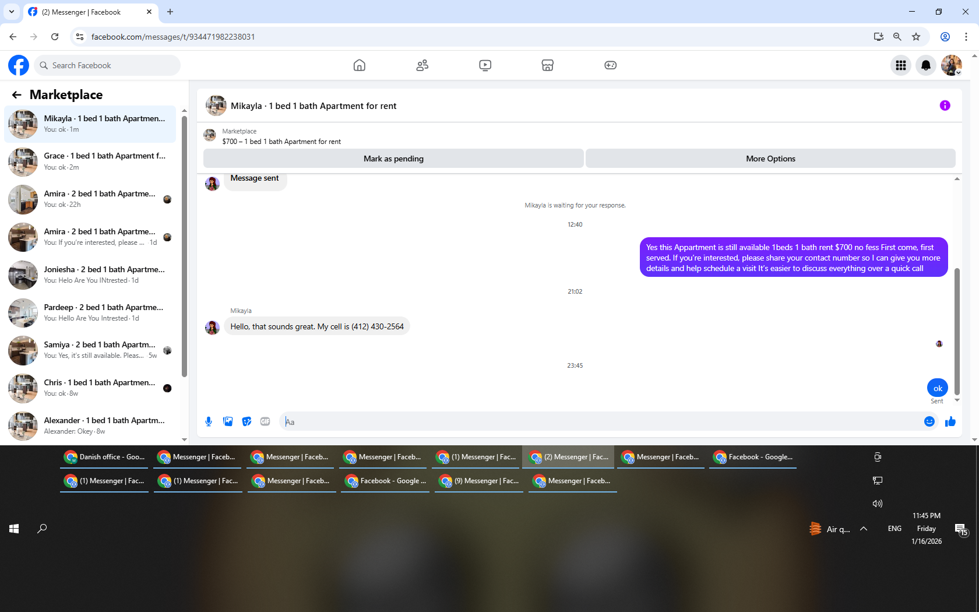
Task: Choose a sticker icon
Action: click(x=246, y=421)
